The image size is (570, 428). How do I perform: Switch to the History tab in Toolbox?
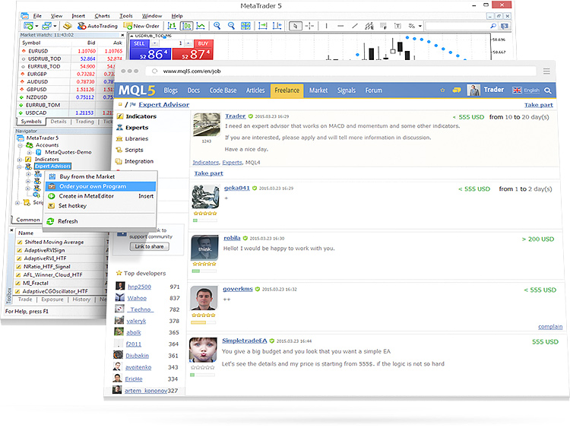81,300
